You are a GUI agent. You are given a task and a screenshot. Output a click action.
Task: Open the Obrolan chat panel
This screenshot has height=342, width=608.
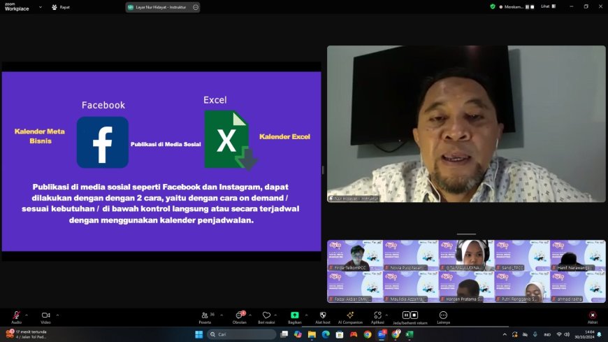(x=239, y=317)
